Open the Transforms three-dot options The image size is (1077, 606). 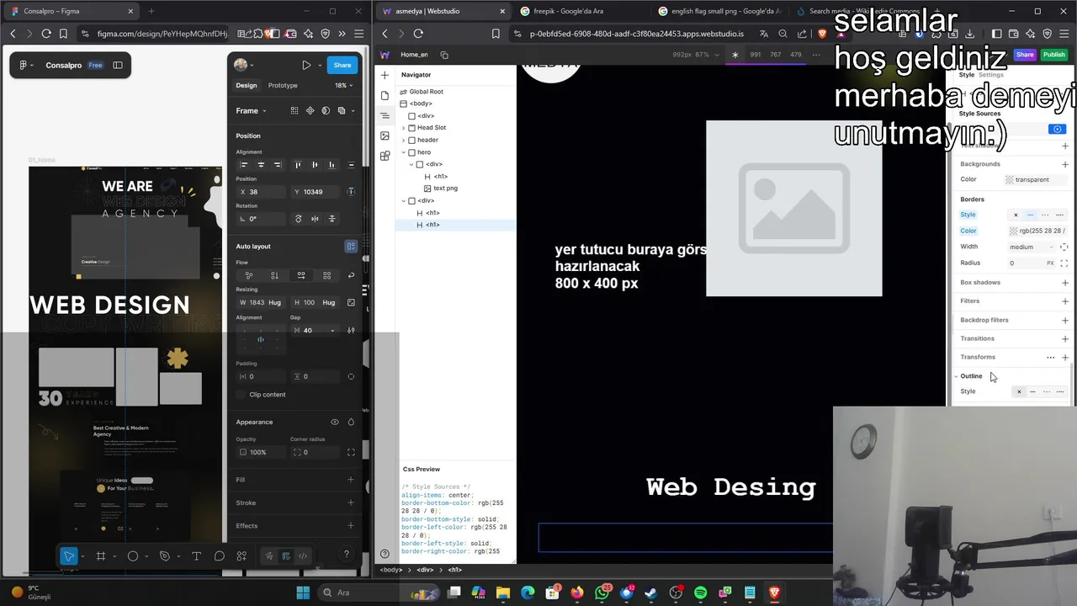(x=1050, y=358)
